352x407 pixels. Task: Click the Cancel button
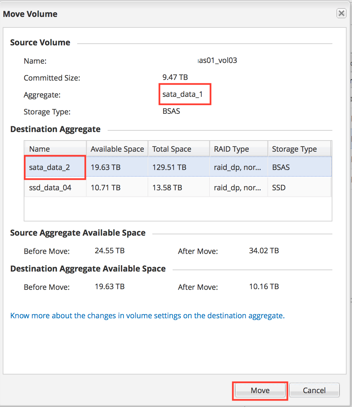click(x=314, y=390)
